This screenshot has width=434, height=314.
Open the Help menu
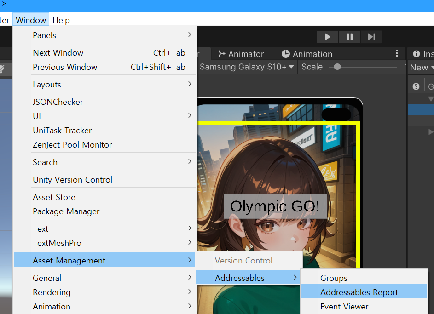61,20
